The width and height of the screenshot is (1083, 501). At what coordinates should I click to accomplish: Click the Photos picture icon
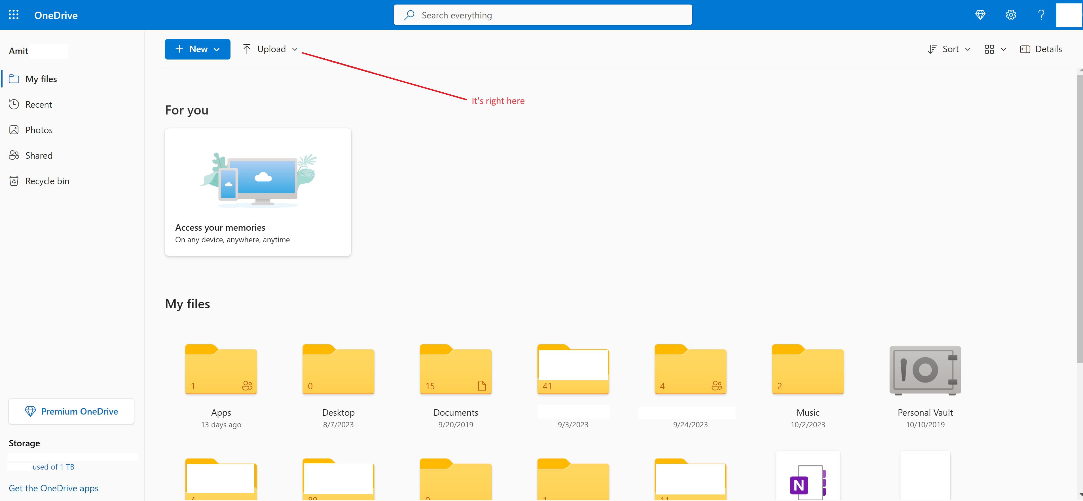tap(14, 130)
